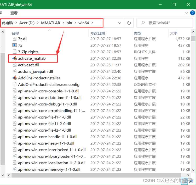Click the 7z application icon

pos(14,45)
